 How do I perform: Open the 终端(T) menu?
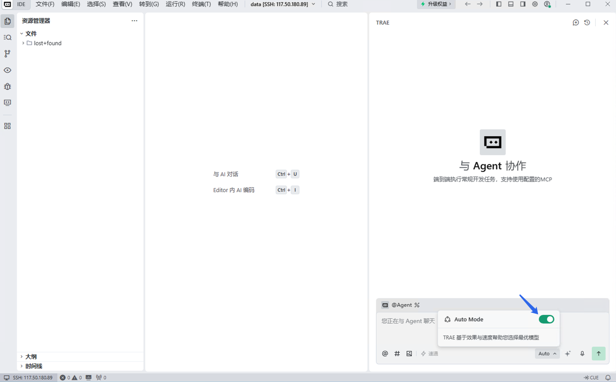[201, 4]
